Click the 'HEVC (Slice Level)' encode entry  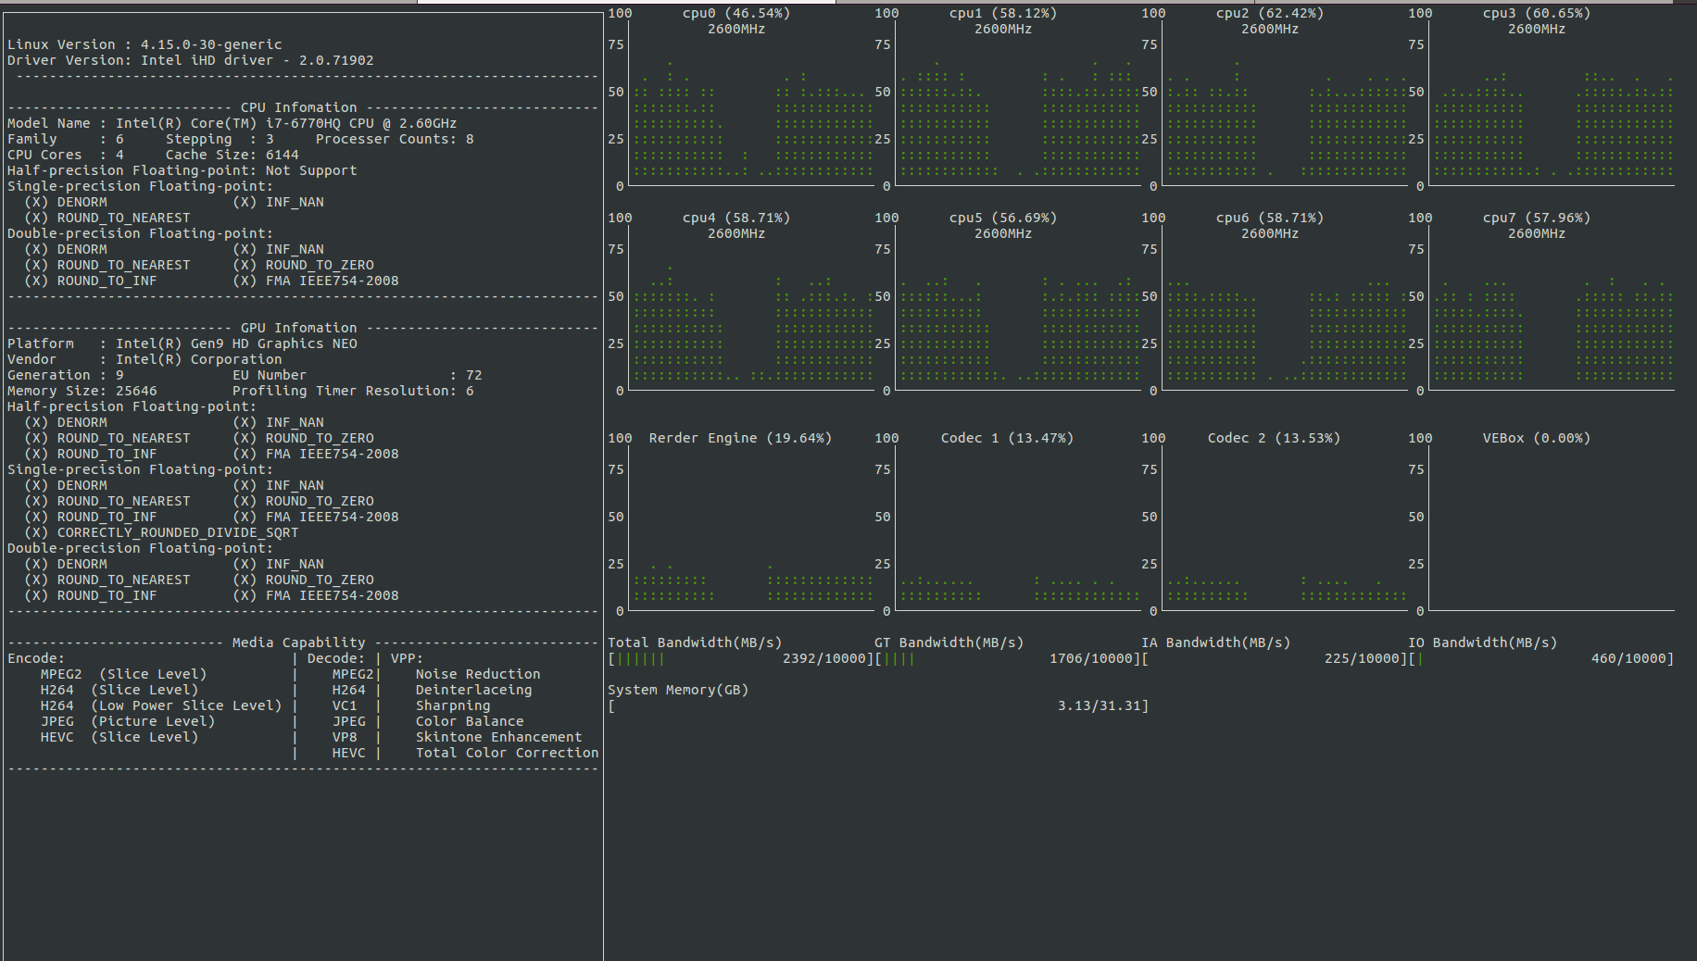pyautogui.click(x=119, y=737)
